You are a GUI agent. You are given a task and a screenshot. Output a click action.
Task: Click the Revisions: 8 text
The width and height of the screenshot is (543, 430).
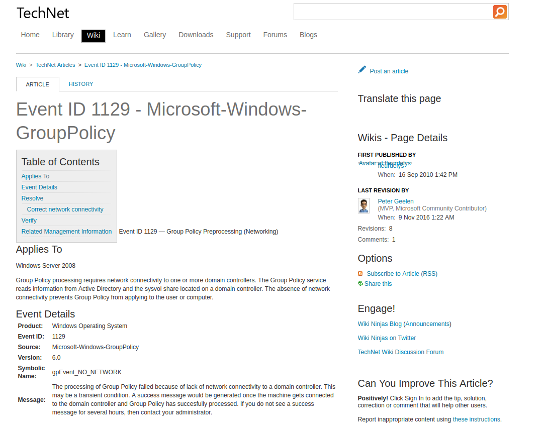pyautogui.click(x=375, y=229)
